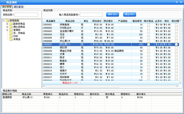Viewport: 184px width, 114px height.
Task: Click the 输入商品信息查询 search field
Action: 91,15
